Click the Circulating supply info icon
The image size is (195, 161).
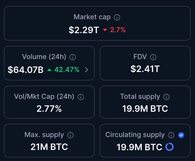point(171,135)
